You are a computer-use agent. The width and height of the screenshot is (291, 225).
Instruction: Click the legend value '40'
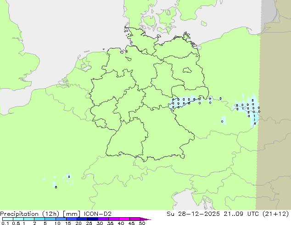pos(121,223)
